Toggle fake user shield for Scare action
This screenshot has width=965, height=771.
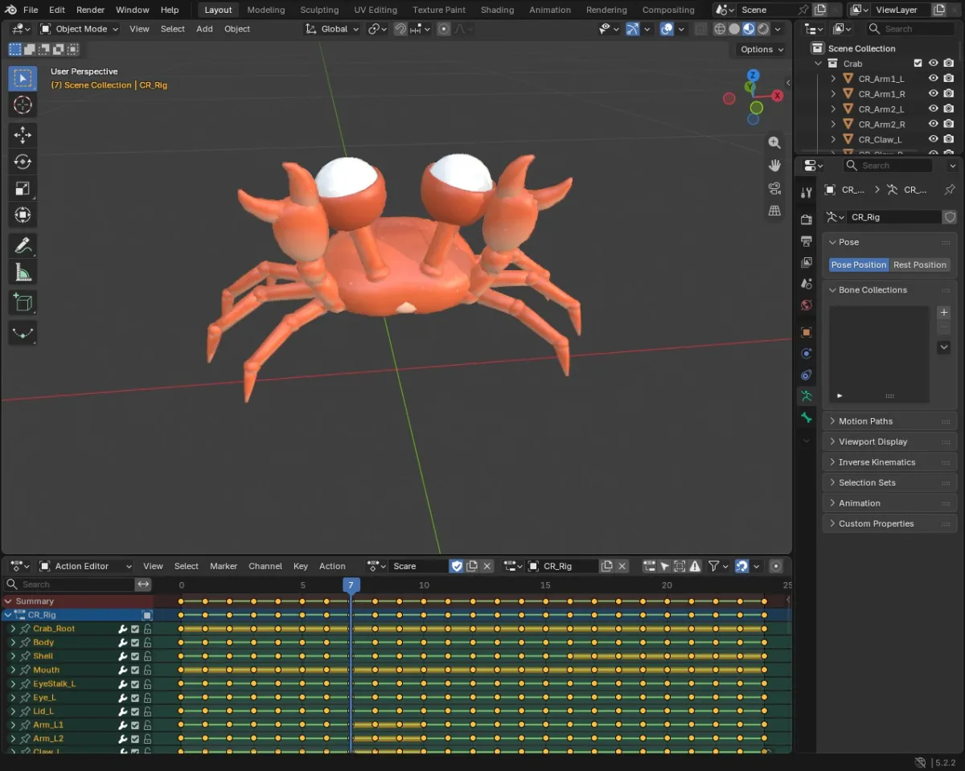tap(457, 566)
